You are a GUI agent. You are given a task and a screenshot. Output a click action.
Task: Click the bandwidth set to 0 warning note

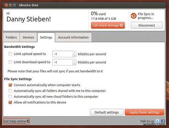click(x=55, y=71)
